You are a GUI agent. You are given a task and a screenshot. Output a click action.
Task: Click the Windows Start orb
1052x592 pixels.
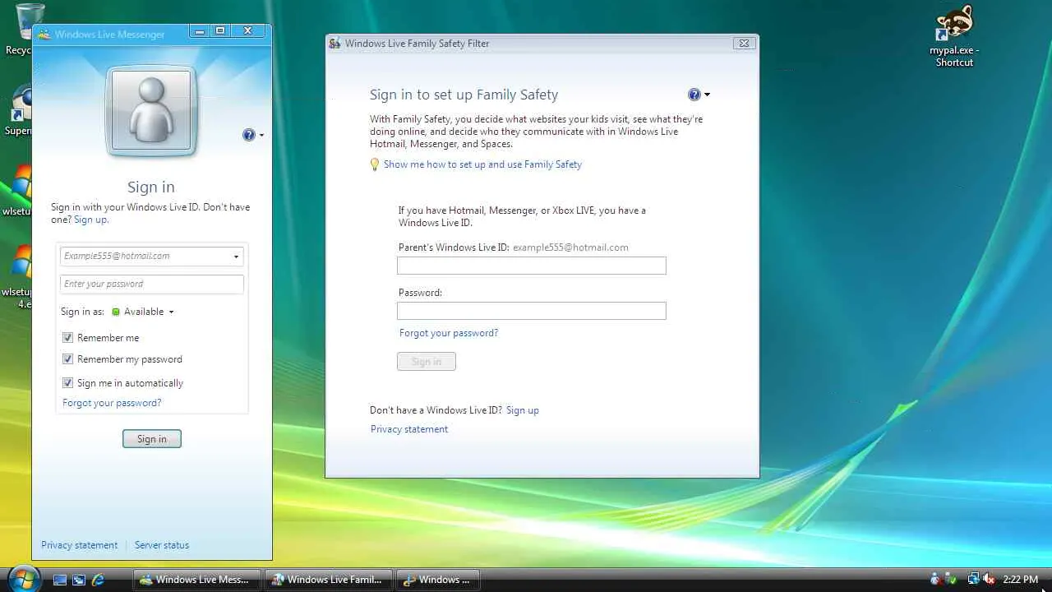coord(24,579)
